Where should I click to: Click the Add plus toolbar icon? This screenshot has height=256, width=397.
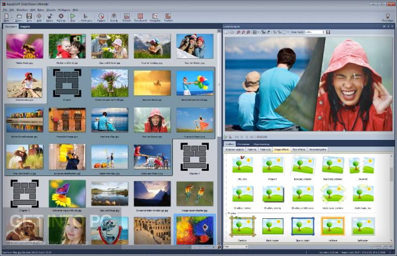39,17
